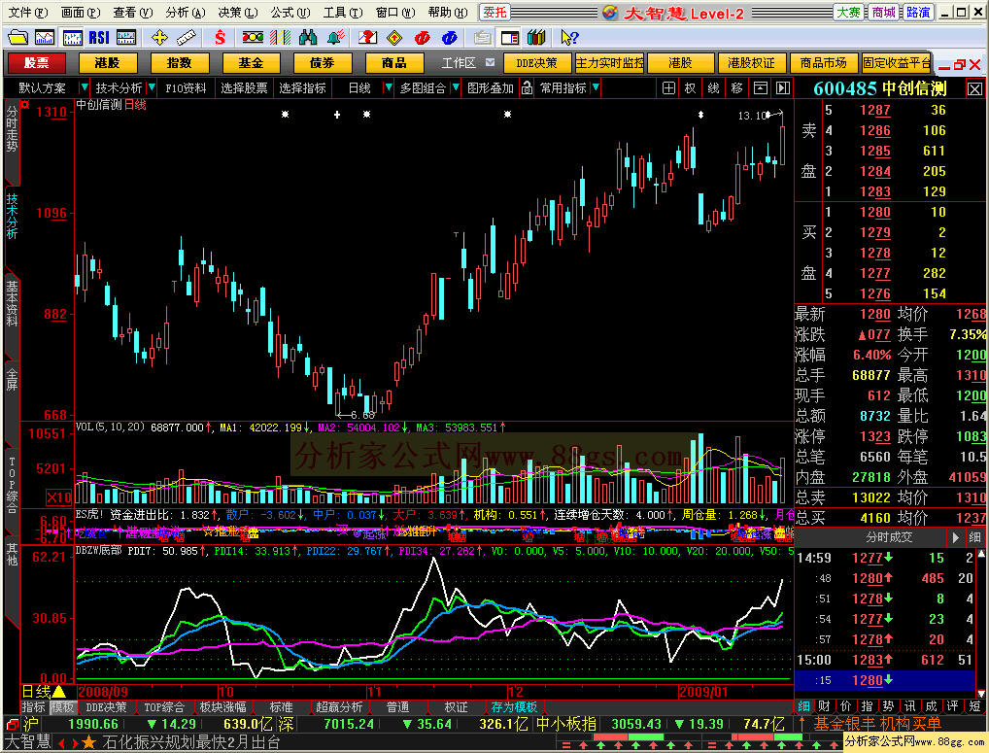Switch to 基金 market button
This screenshot has width=989, height=753.
pos(251,63)
